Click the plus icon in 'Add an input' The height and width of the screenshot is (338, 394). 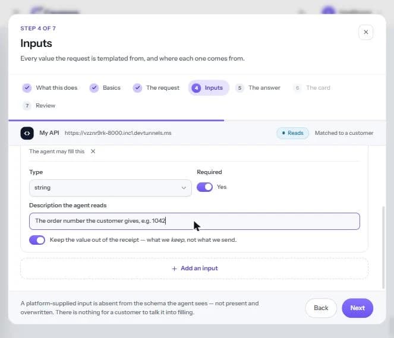pos(174,268)
